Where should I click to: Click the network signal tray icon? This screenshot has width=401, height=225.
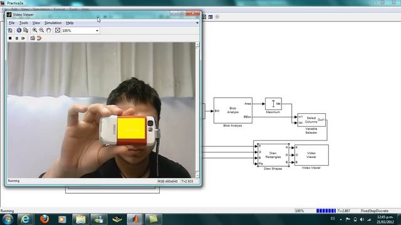(x=369, y=219)
